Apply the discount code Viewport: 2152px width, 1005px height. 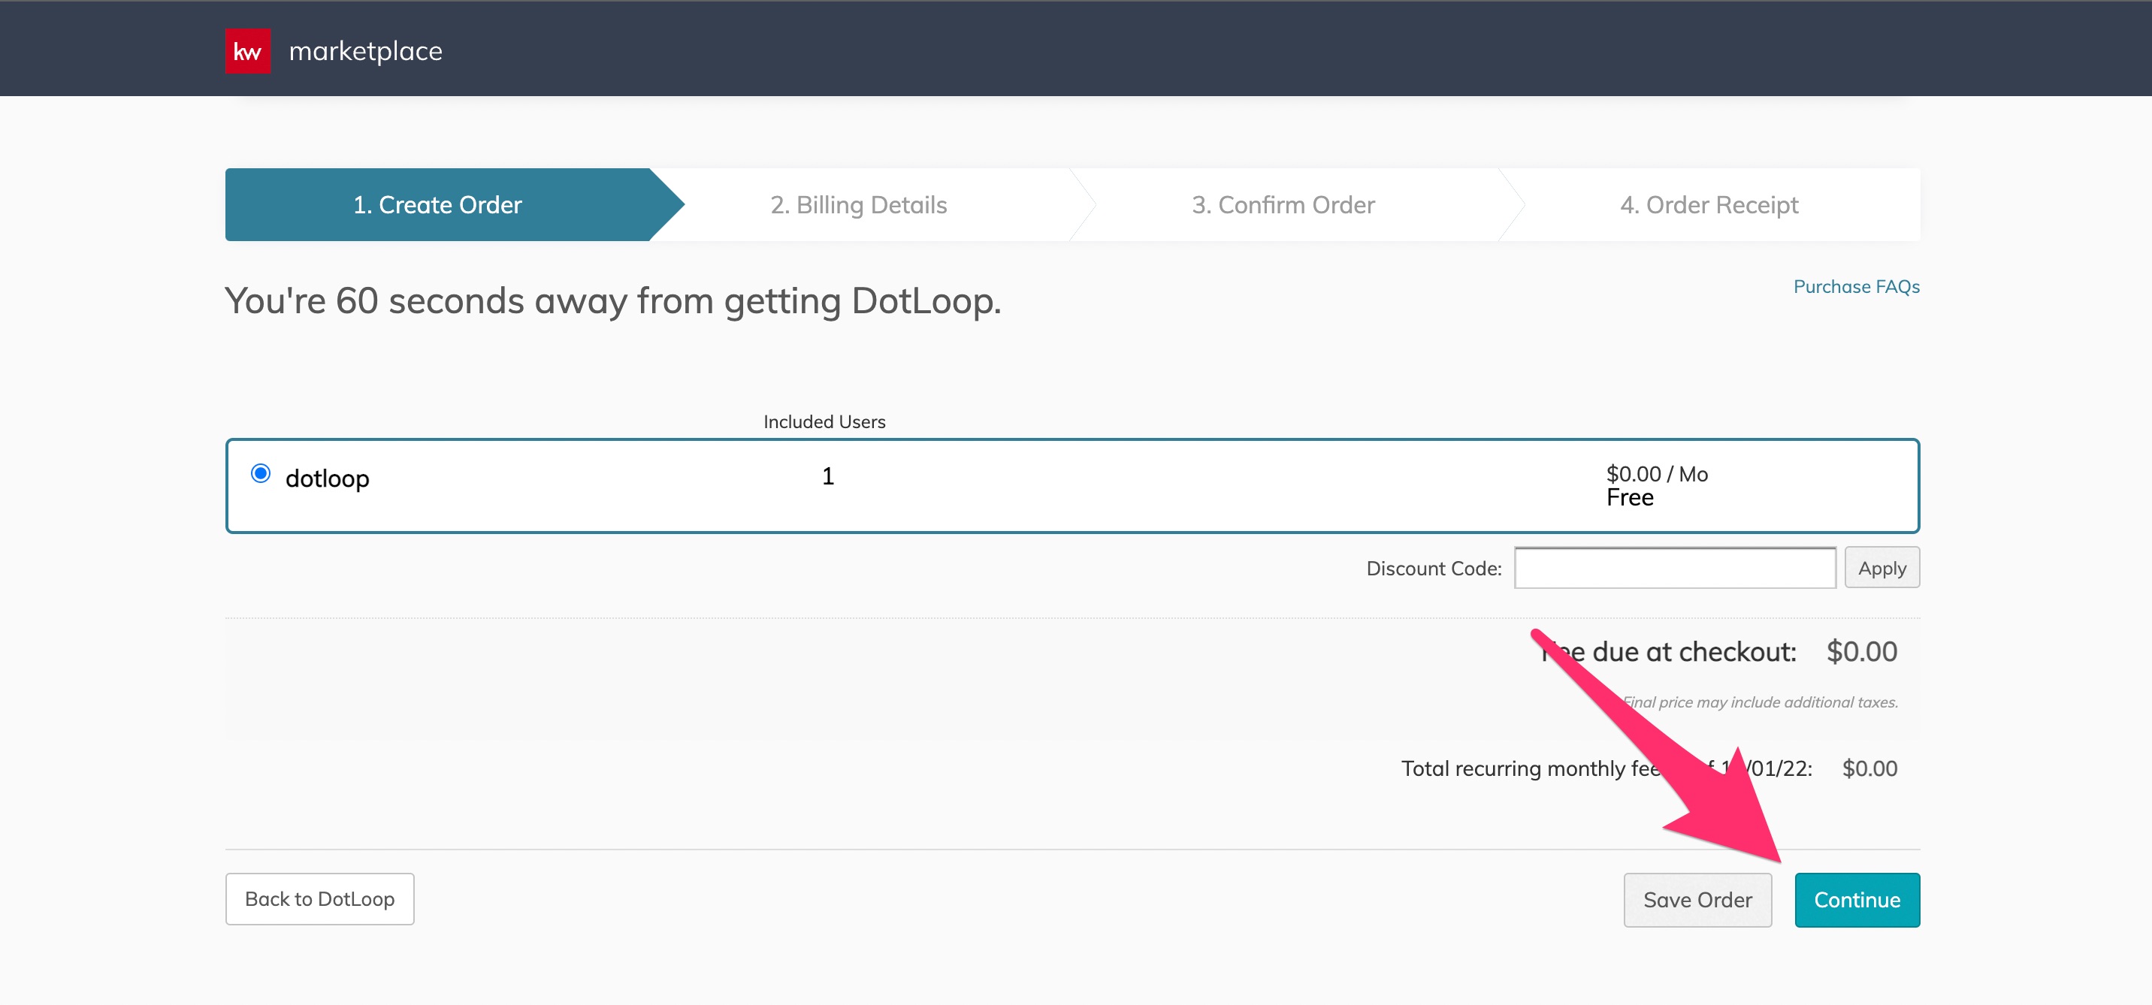tap(1882, 567)
